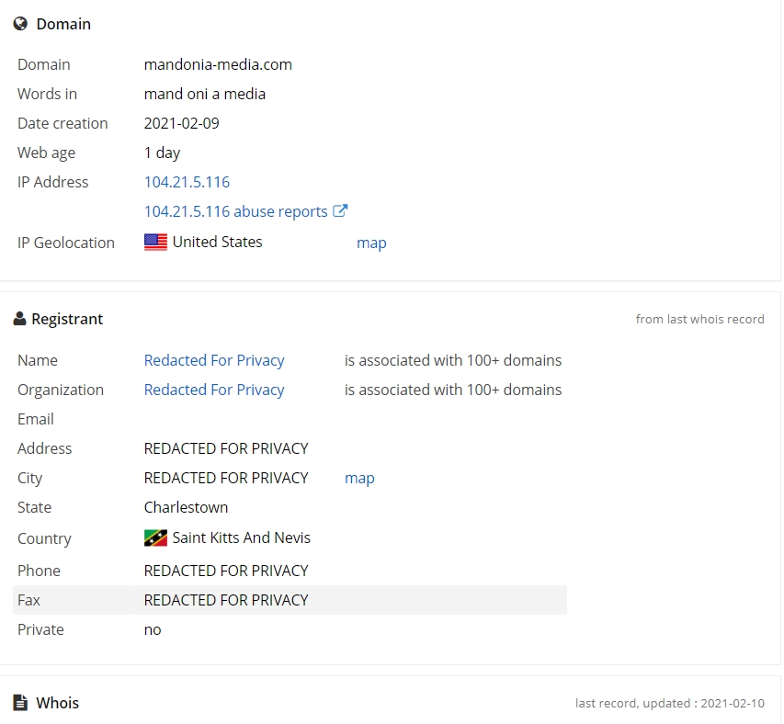Click the 'last record, updated' timestamp text

coord(670,703)
